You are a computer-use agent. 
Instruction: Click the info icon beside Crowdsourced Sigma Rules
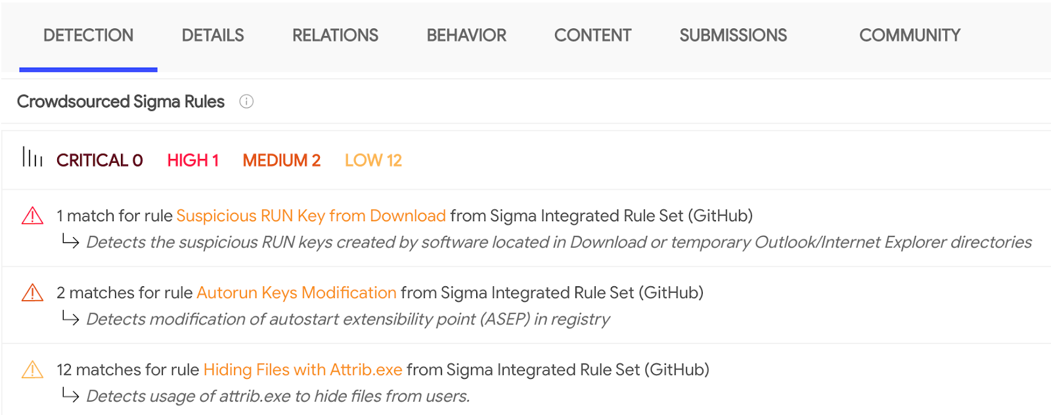tap(246, 102)
